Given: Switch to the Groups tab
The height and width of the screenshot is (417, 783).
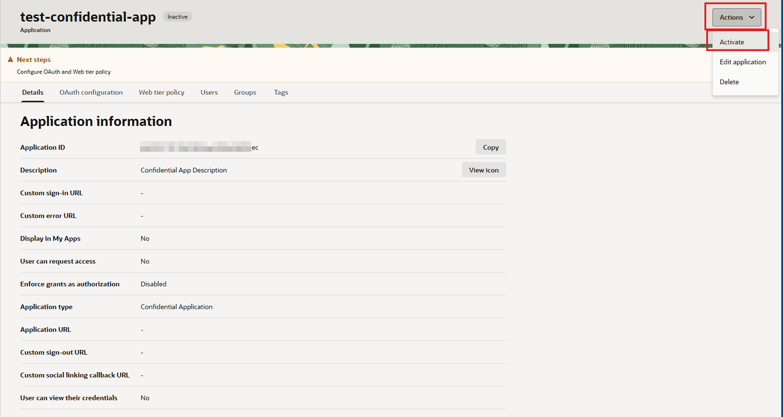Looking at the screenshot, I should click(245, 92).
